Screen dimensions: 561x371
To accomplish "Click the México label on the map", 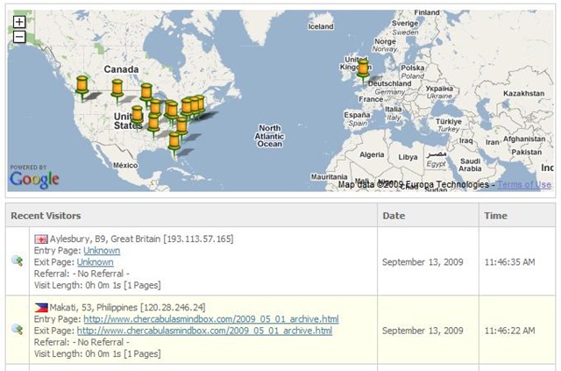I will [125, 165].
